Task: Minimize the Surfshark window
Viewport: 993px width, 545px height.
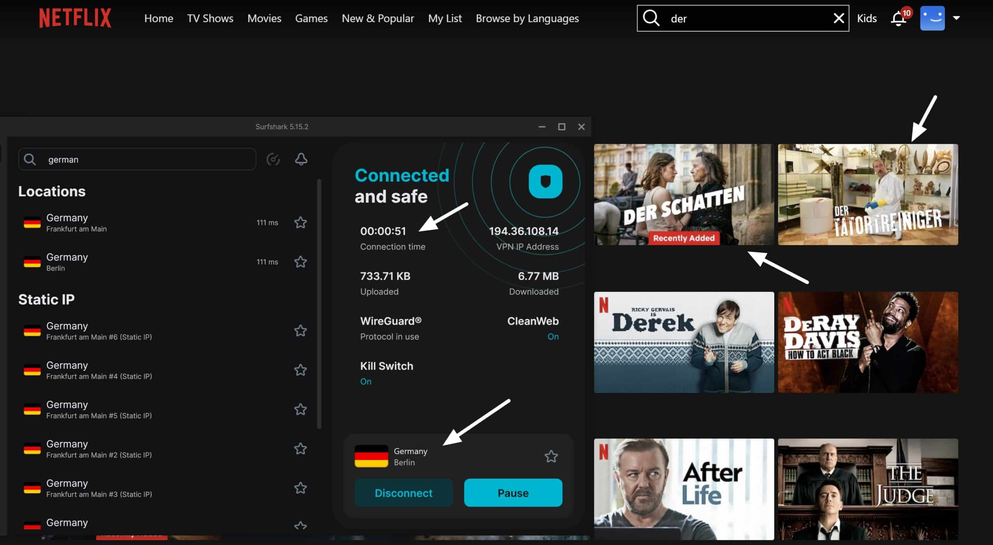Action: pyautogui.click(x=542, y=127)
